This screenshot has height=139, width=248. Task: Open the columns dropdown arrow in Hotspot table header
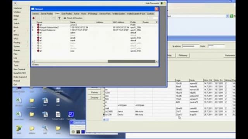point(157,22)
